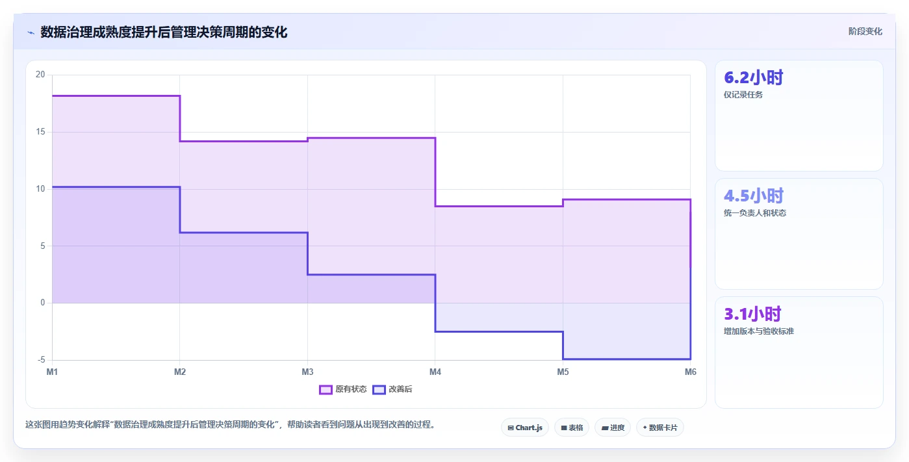
Task: Click the M5 x-axis label
Action: [563, 372]
